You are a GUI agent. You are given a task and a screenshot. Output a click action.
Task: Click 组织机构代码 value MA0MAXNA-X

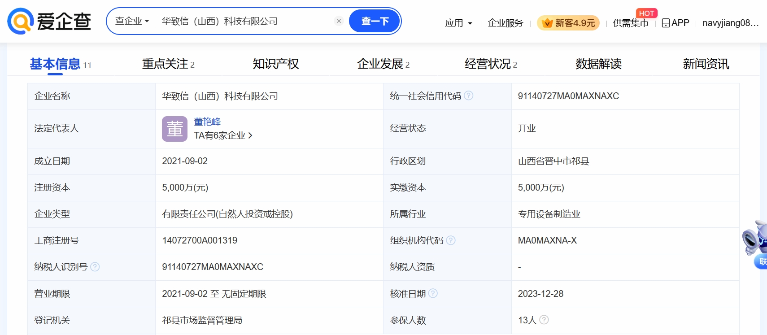pos(547,240)
